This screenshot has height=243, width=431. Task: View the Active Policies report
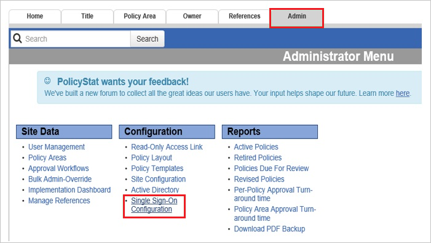pyautogui.click(x=256, y=147)
